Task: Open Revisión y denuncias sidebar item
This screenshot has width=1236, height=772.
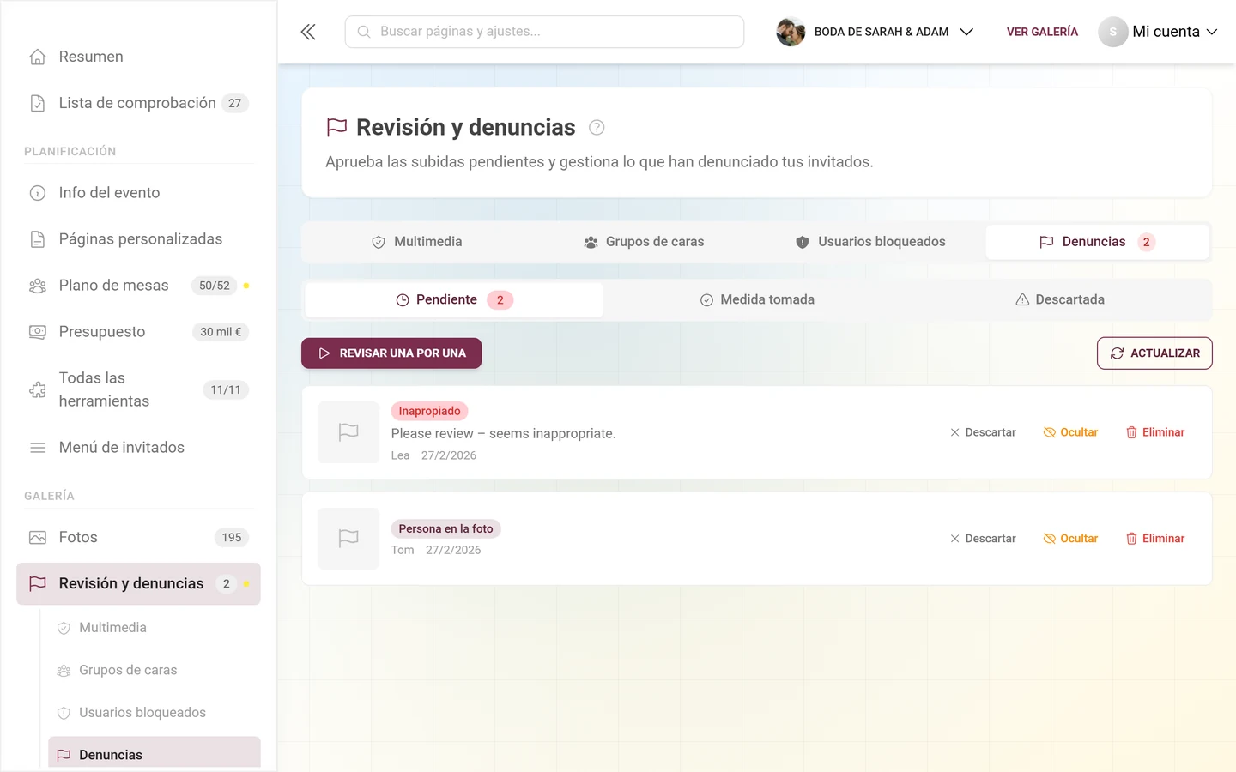Action: [x=138, y=584]
